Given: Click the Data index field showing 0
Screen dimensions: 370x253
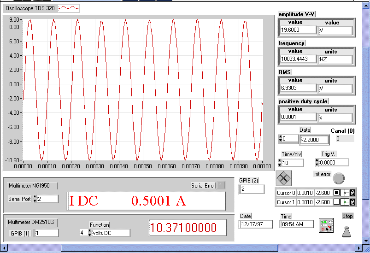Looking at the screenshot, I should click(x=290, y=139).
